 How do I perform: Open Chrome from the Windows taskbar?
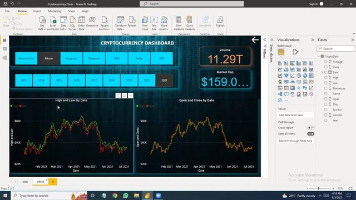115,196
